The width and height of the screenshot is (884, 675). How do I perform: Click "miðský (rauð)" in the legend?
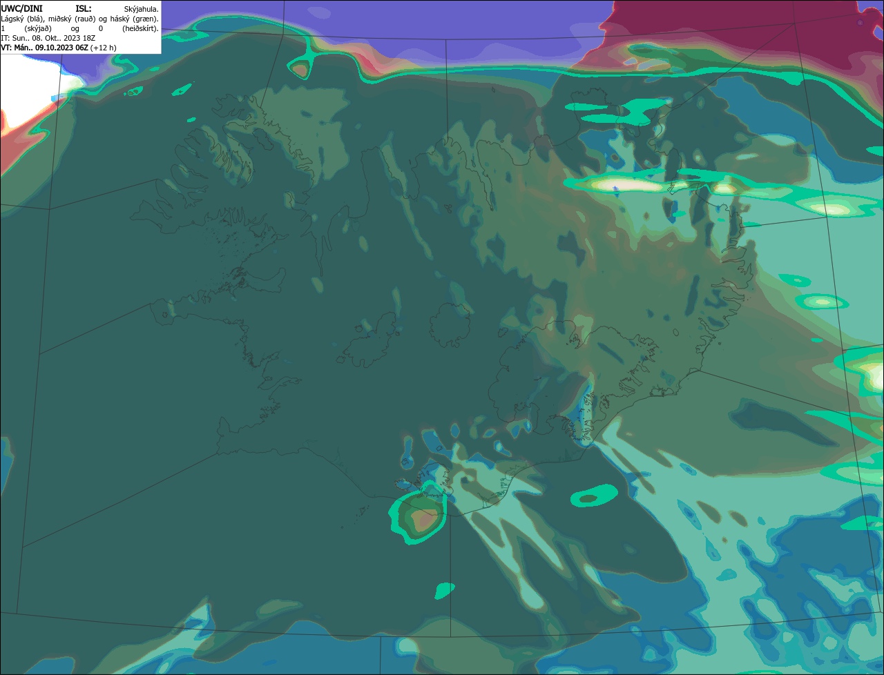pyautogui.click(x=72, y=19)
